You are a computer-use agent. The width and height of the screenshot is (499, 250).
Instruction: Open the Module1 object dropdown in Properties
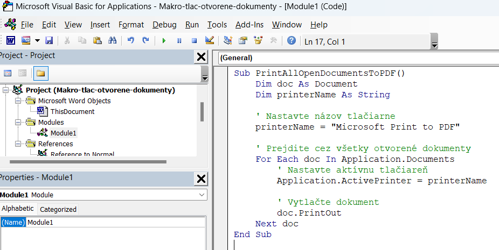tap(202, 195)
